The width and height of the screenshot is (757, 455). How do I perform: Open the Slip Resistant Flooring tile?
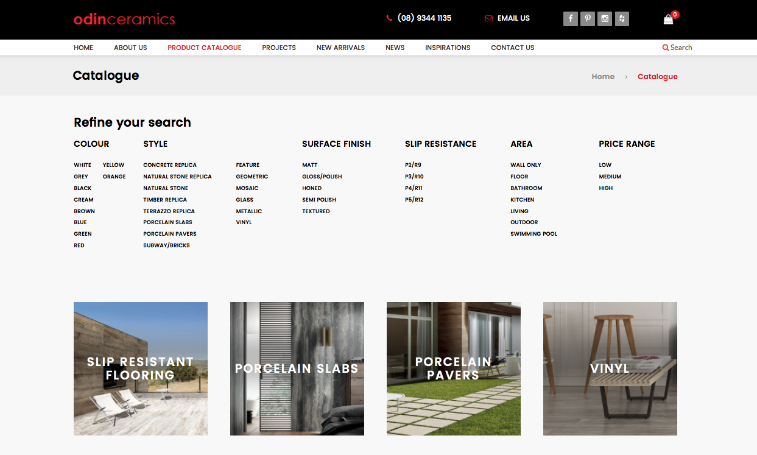[x=141, y=369]
